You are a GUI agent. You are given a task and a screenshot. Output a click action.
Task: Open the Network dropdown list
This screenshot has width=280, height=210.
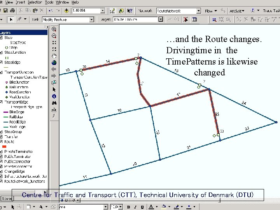(199, 11)
